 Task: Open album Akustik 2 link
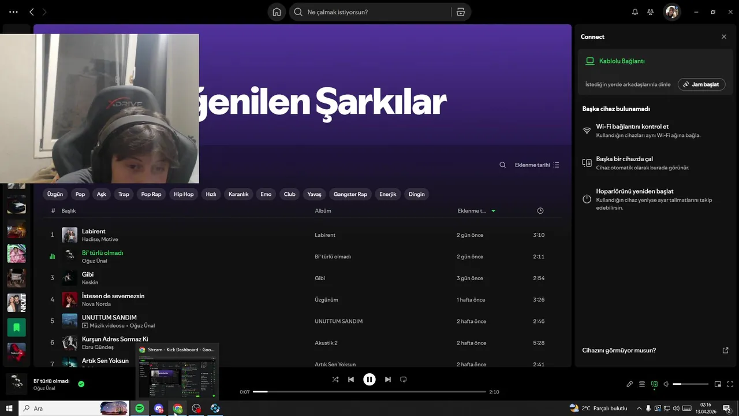(x=326, y=343)
